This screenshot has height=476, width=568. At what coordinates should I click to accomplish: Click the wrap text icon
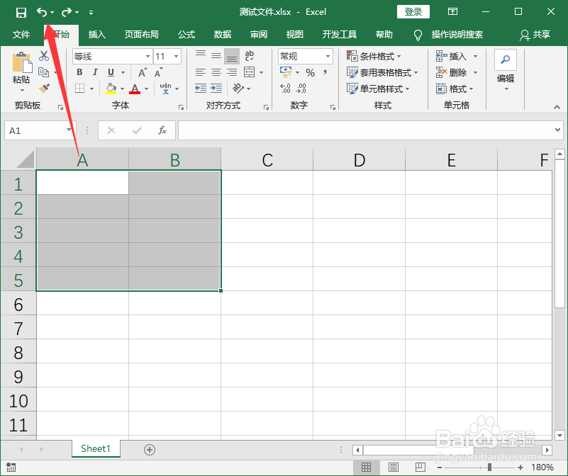click(x=249, y=56)
